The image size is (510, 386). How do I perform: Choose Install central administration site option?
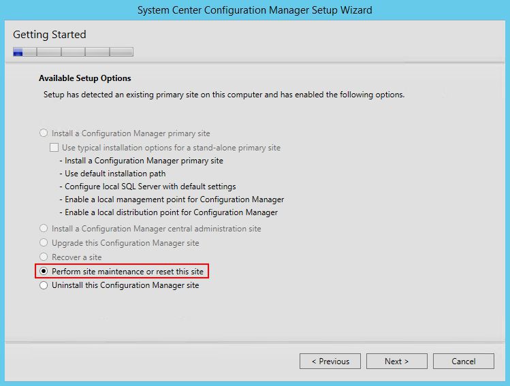44,229
